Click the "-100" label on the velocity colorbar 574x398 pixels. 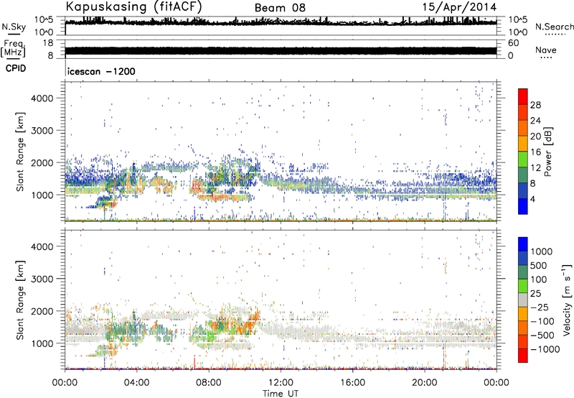pyautogui.click(x=542, y=321)
